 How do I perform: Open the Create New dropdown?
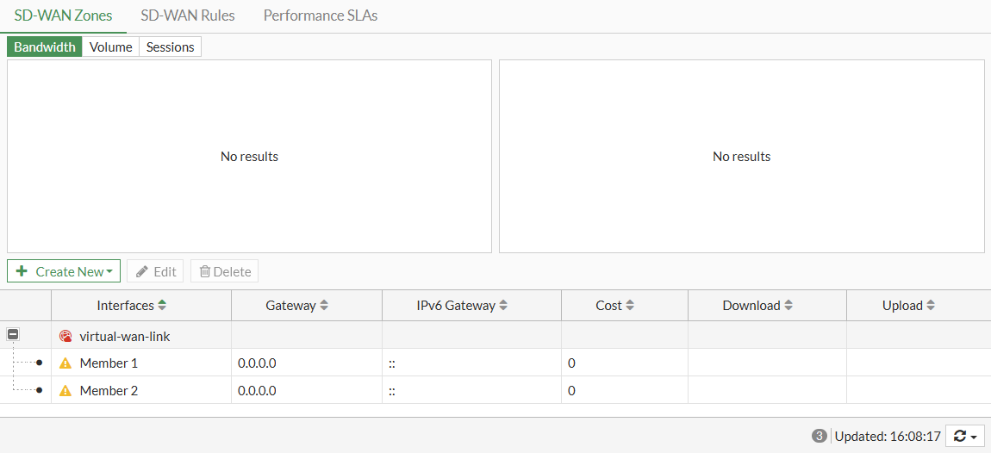(x=64, y=271)
